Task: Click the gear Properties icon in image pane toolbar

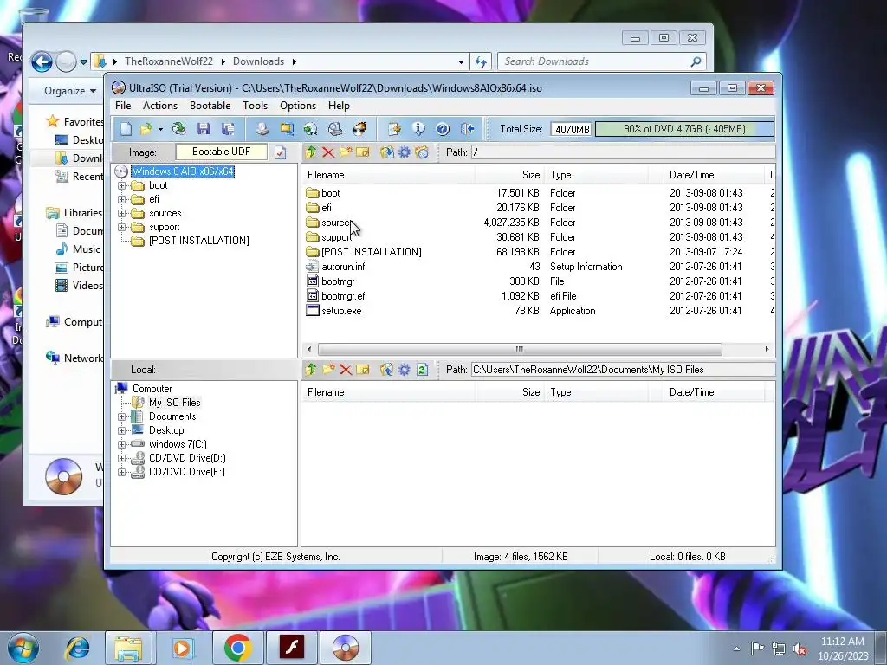Action: [x=405, y=152]
